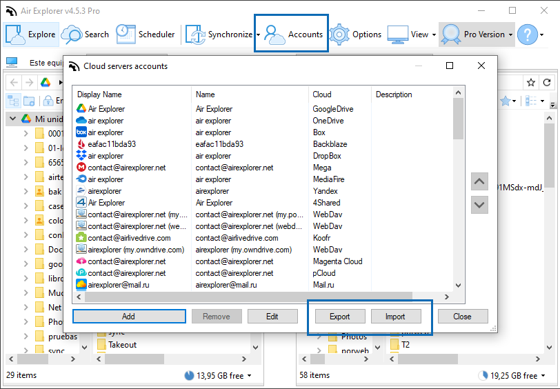Move selected account up with arrow button
This screenshot has height=389, width=560.
tap(479, 181)
